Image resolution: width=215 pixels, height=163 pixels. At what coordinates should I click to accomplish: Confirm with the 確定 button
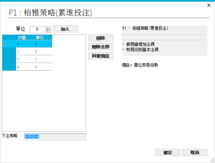168,153
